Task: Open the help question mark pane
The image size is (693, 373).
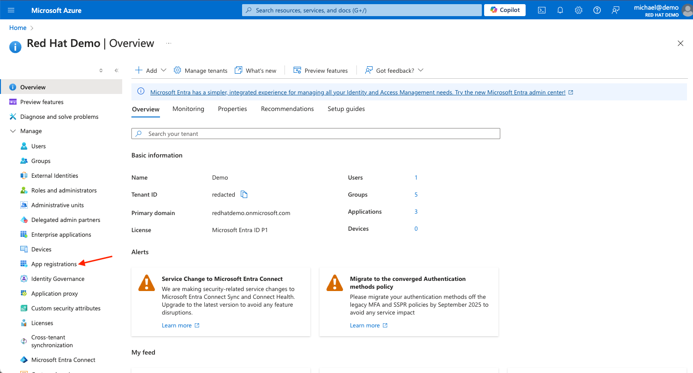Action: point(597,10)
